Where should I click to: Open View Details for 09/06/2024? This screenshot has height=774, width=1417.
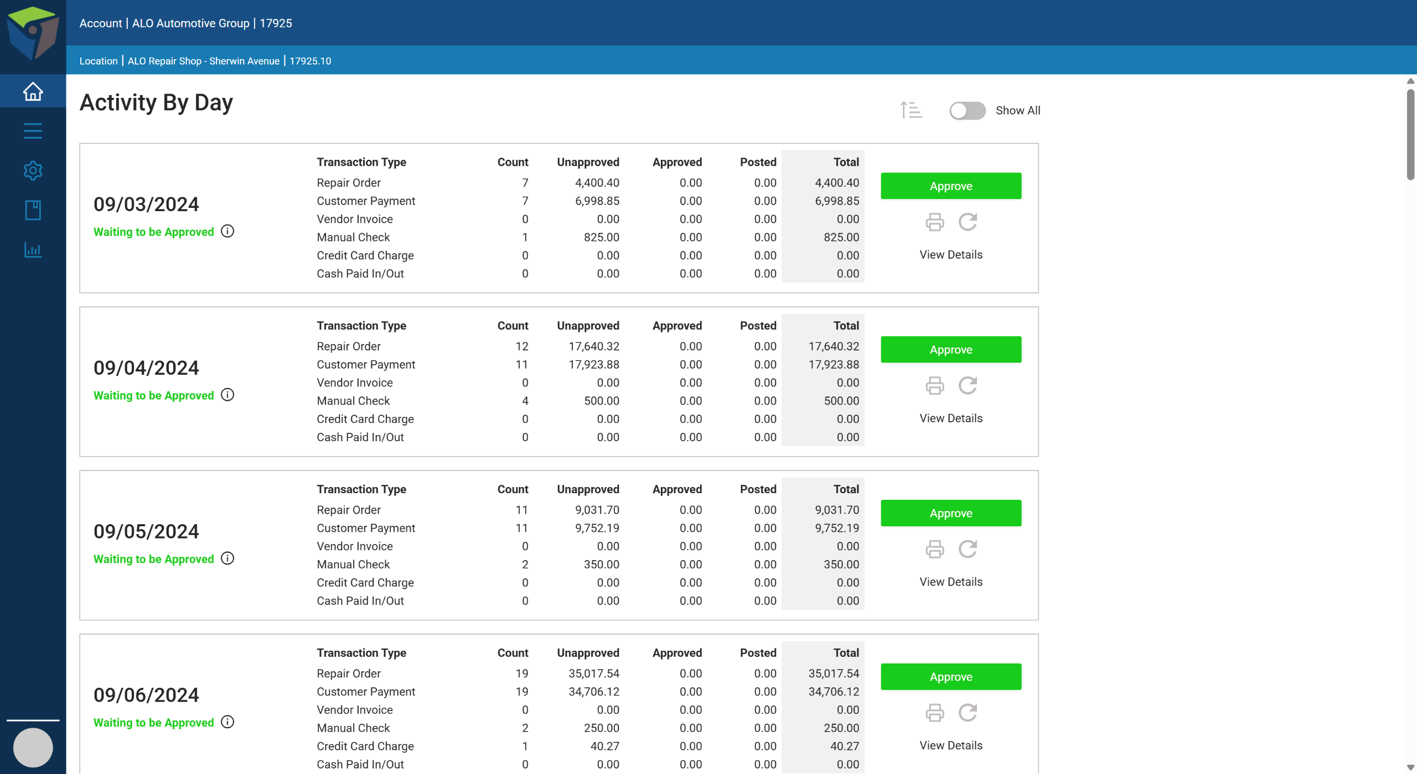950,745
